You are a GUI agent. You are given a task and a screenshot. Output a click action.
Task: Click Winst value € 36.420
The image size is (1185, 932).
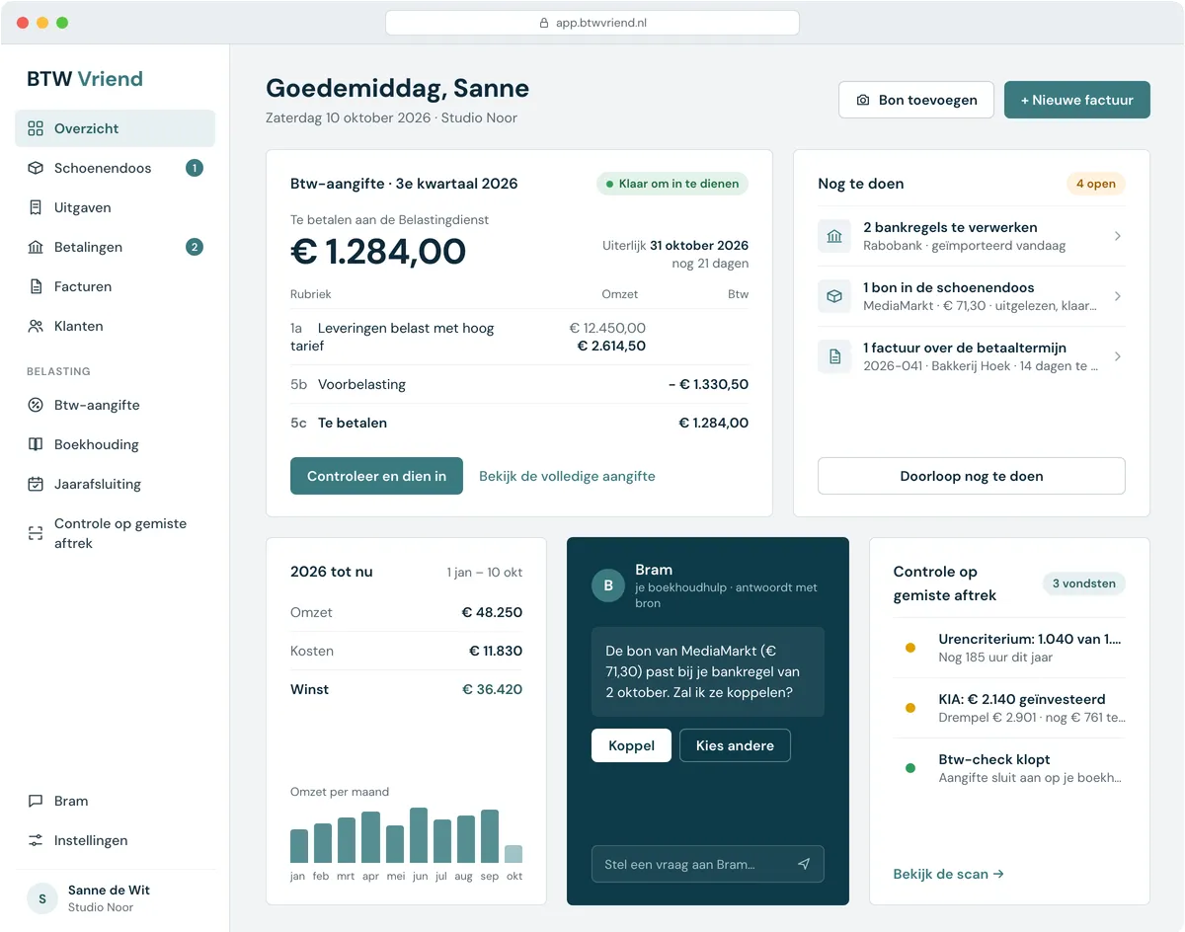tap(492, 689)
